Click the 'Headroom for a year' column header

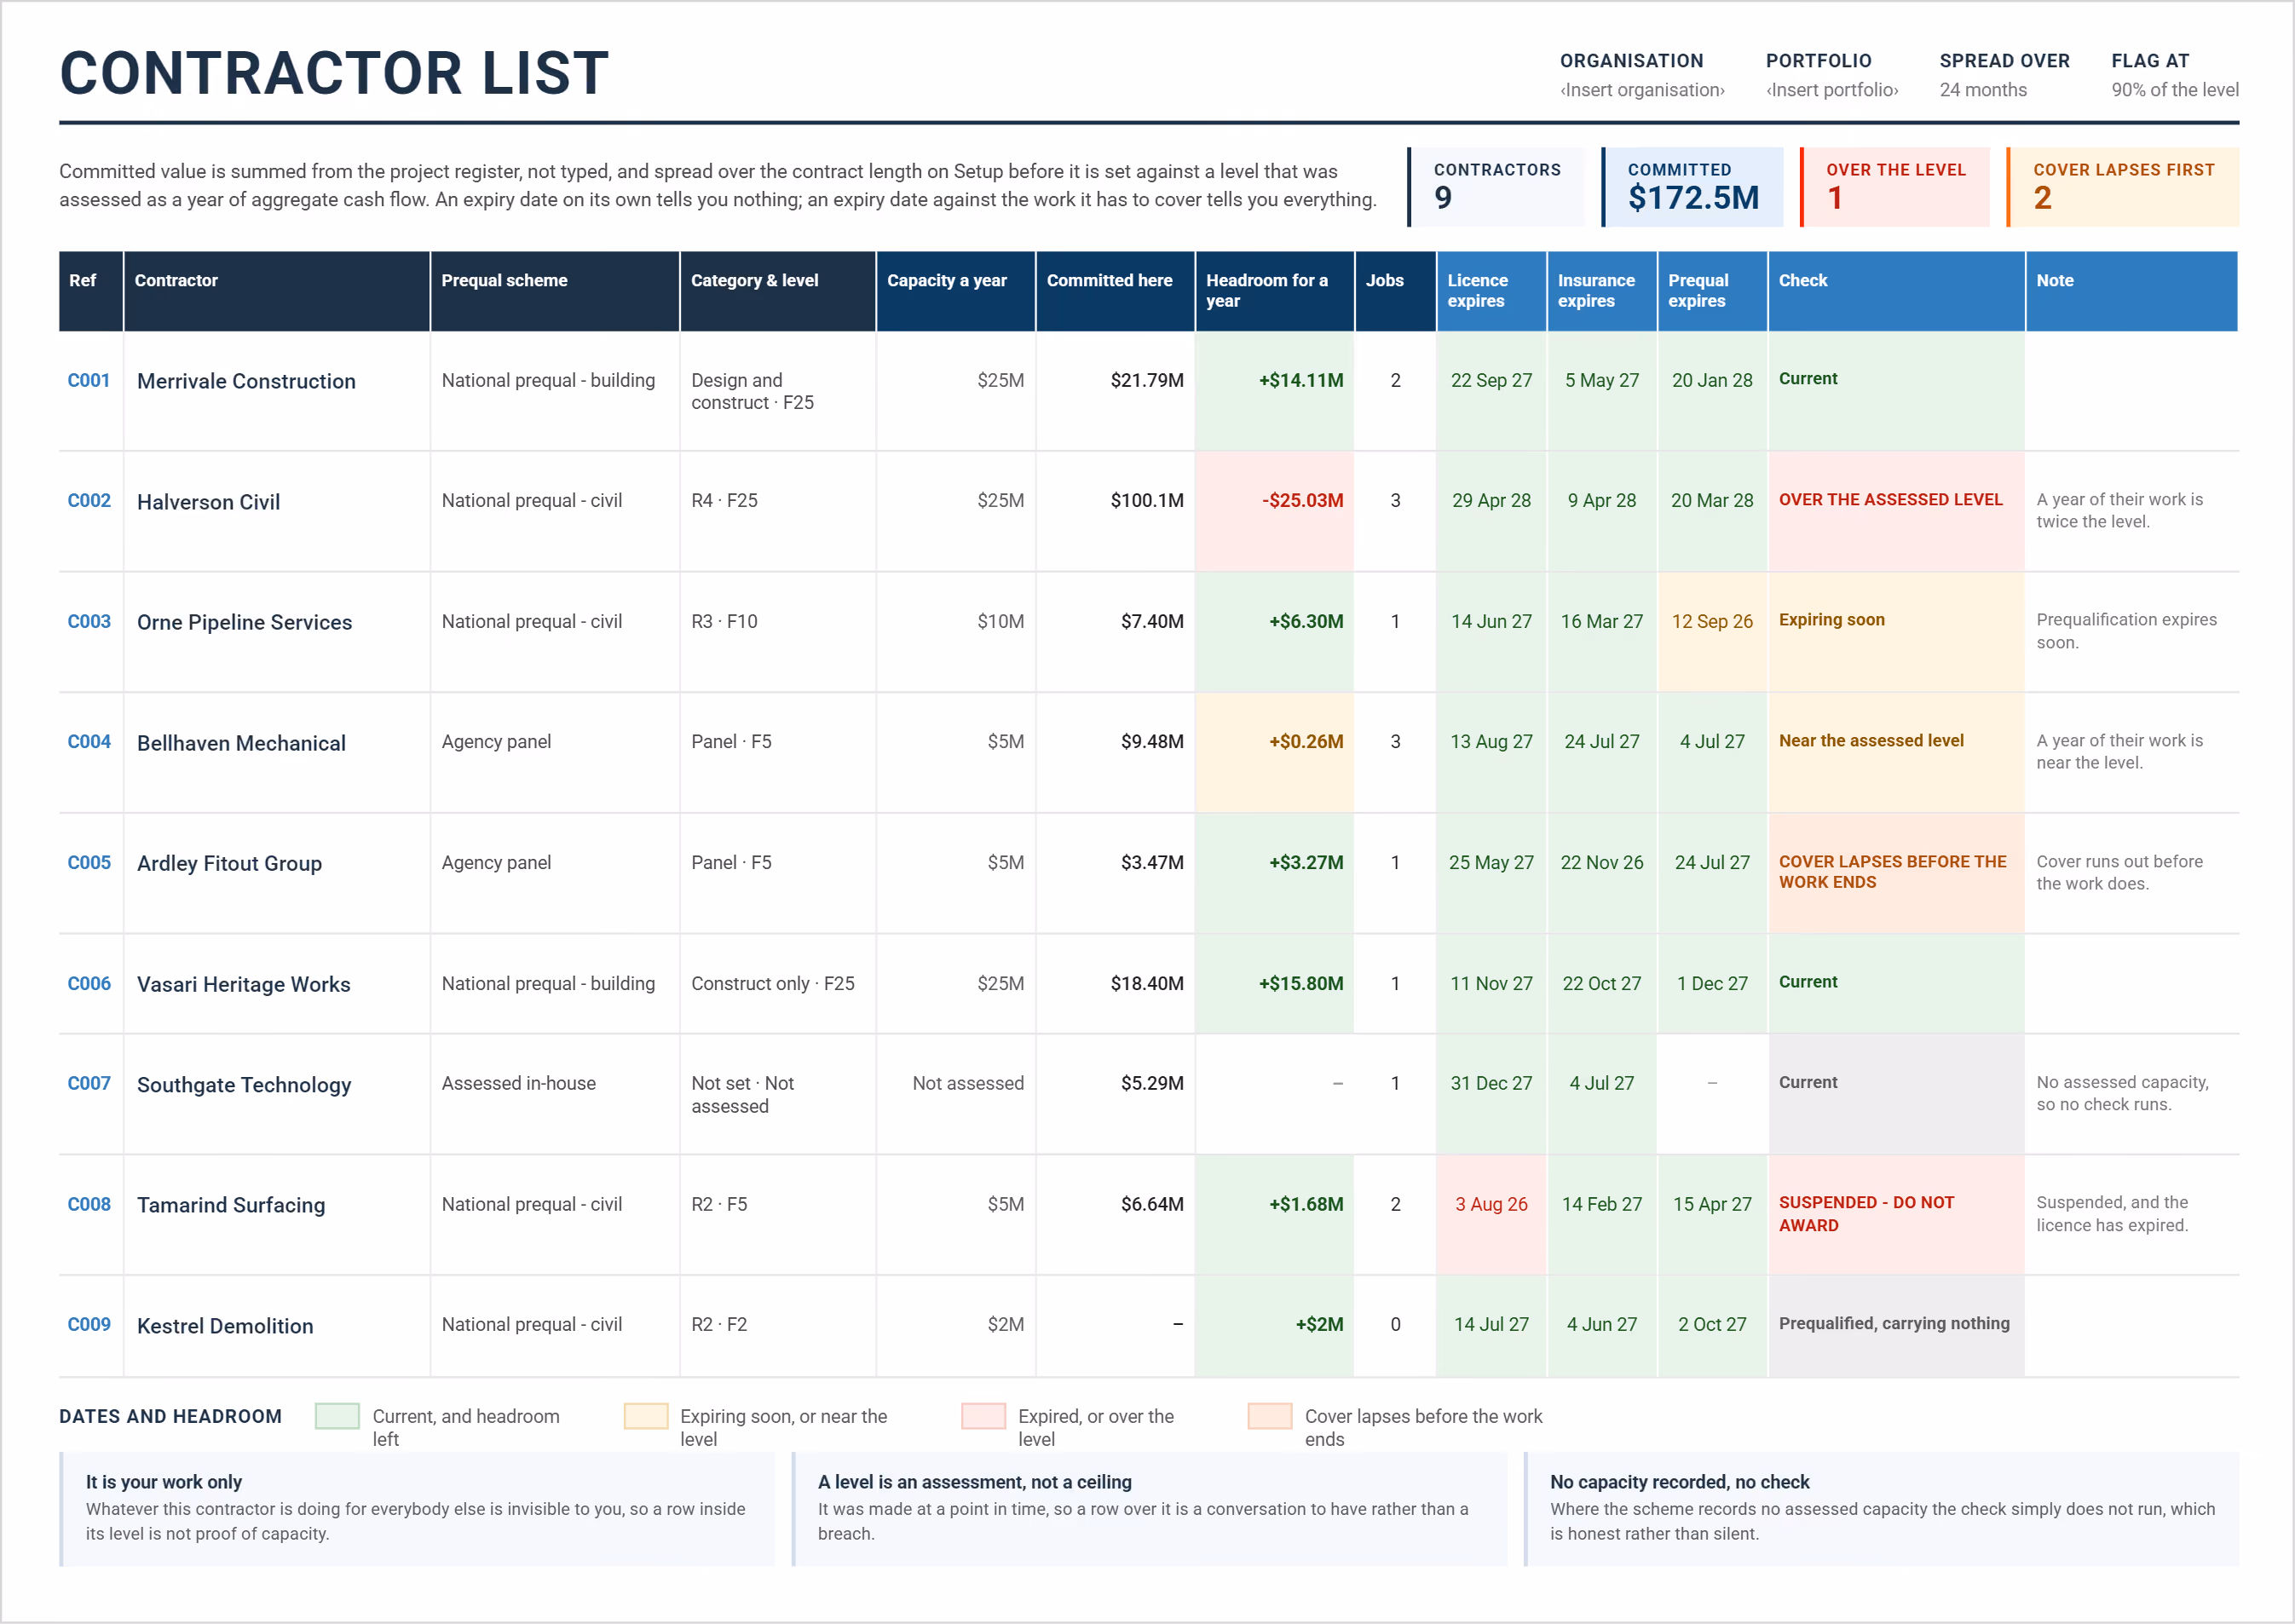coord(1275,291)
